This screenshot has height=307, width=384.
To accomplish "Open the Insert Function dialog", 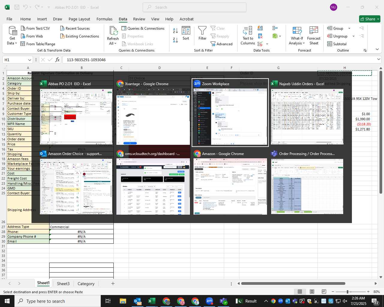I will (x=57, y=60).
